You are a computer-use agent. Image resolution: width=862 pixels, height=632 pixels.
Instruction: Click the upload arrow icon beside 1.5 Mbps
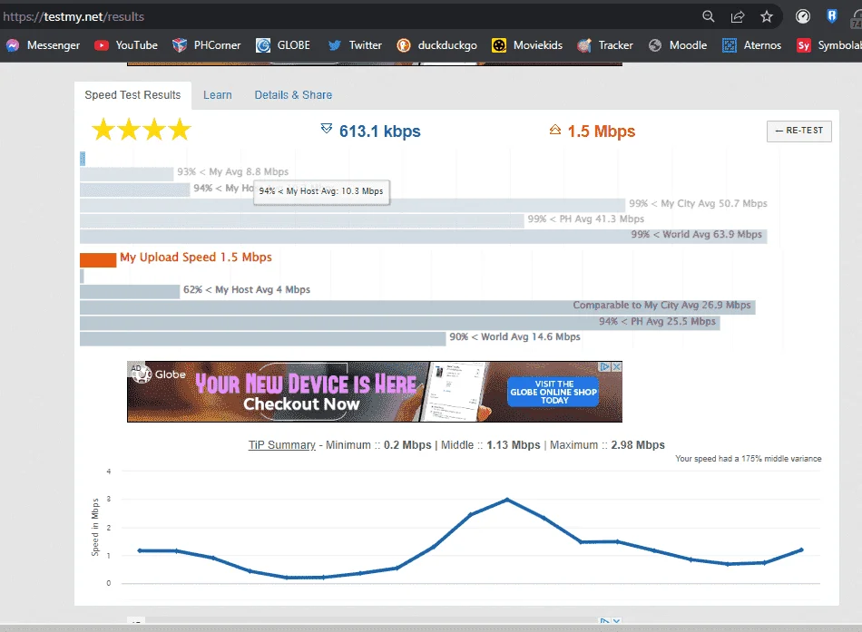point(555,130)
